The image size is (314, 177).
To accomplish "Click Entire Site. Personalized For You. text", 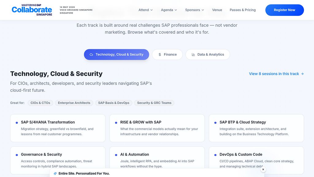I will point(84,174).
